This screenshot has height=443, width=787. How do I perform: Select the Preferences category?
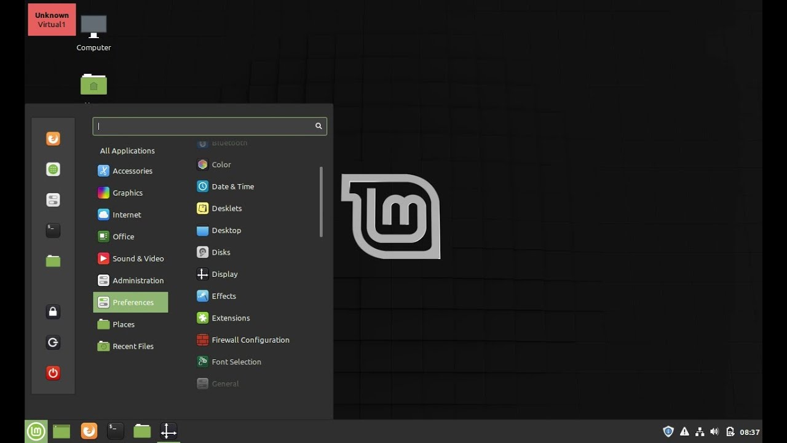(x=130, y=302)
